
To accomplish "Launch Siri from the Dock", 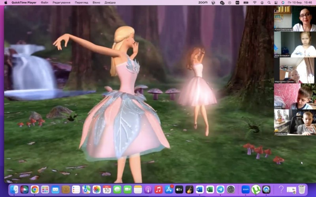I will (x=24, y=190).
